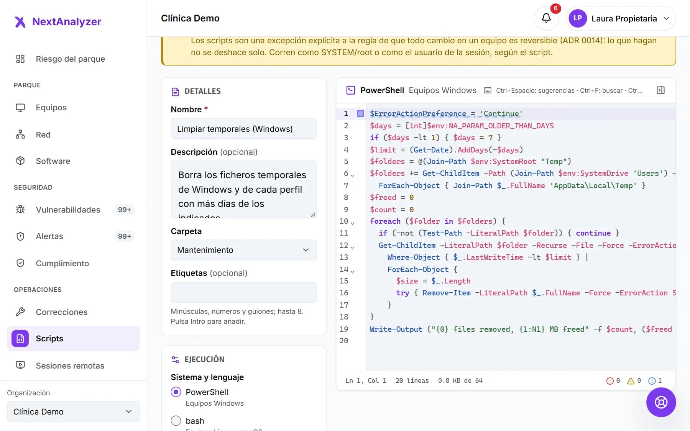
Task: Open Alertas page
Action: (x=73, y=236)
